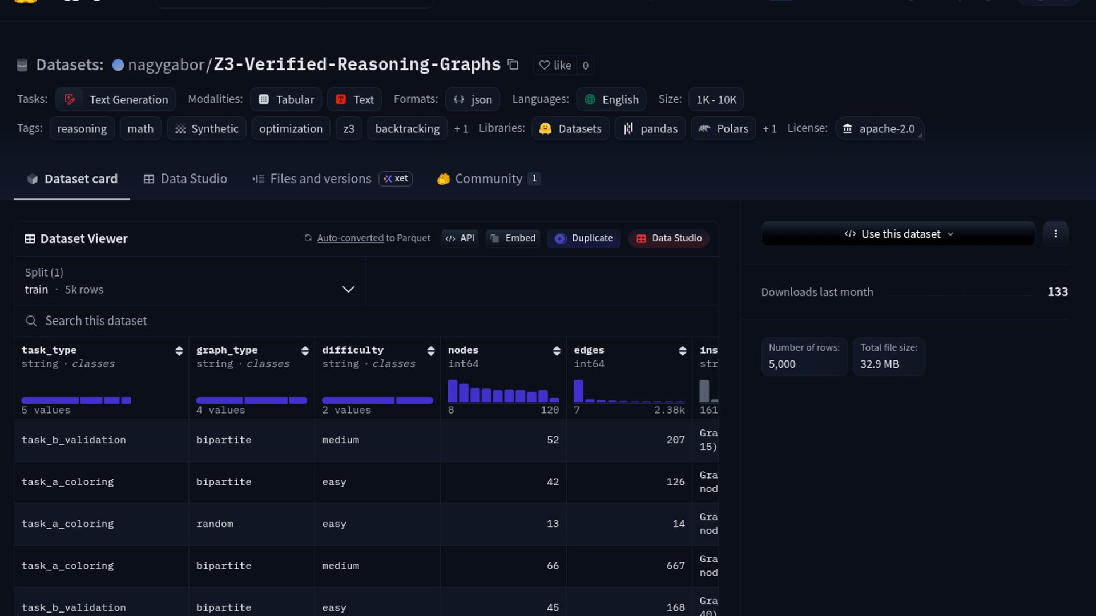
Task: Open the three-dot more options menu
Action: tap(1055, 234)
